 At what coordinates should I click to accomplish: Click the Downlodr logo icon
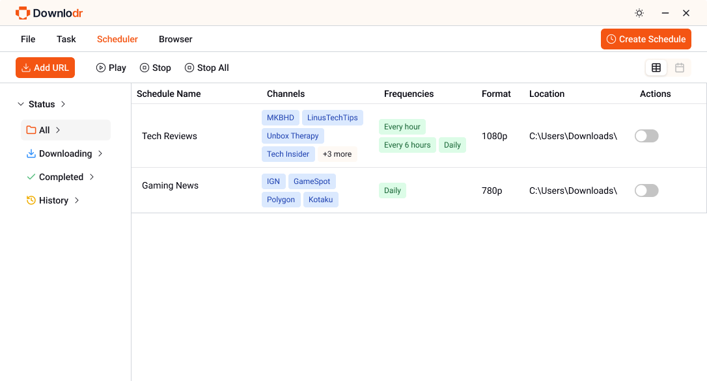pos(23,13)
